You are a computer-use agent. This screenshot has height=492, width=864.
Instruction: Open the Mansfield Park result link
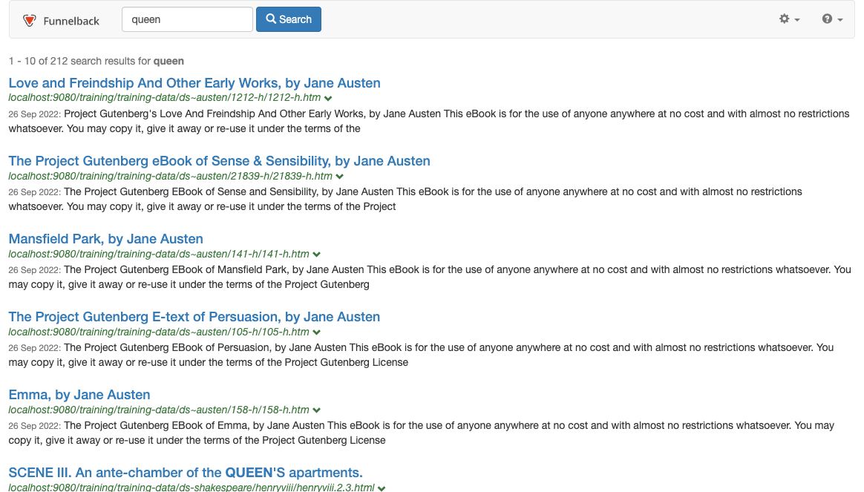(105, 239)
